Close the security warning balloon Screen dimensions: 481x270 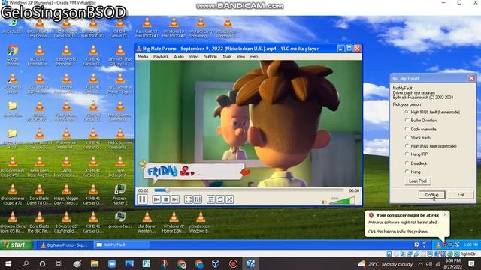[x=445, y=215]
